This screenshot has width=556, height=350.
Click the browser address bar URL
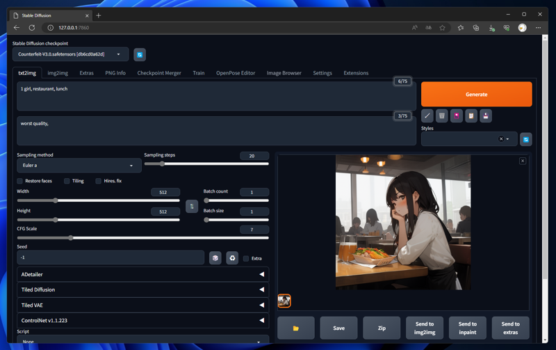point(74,28)
